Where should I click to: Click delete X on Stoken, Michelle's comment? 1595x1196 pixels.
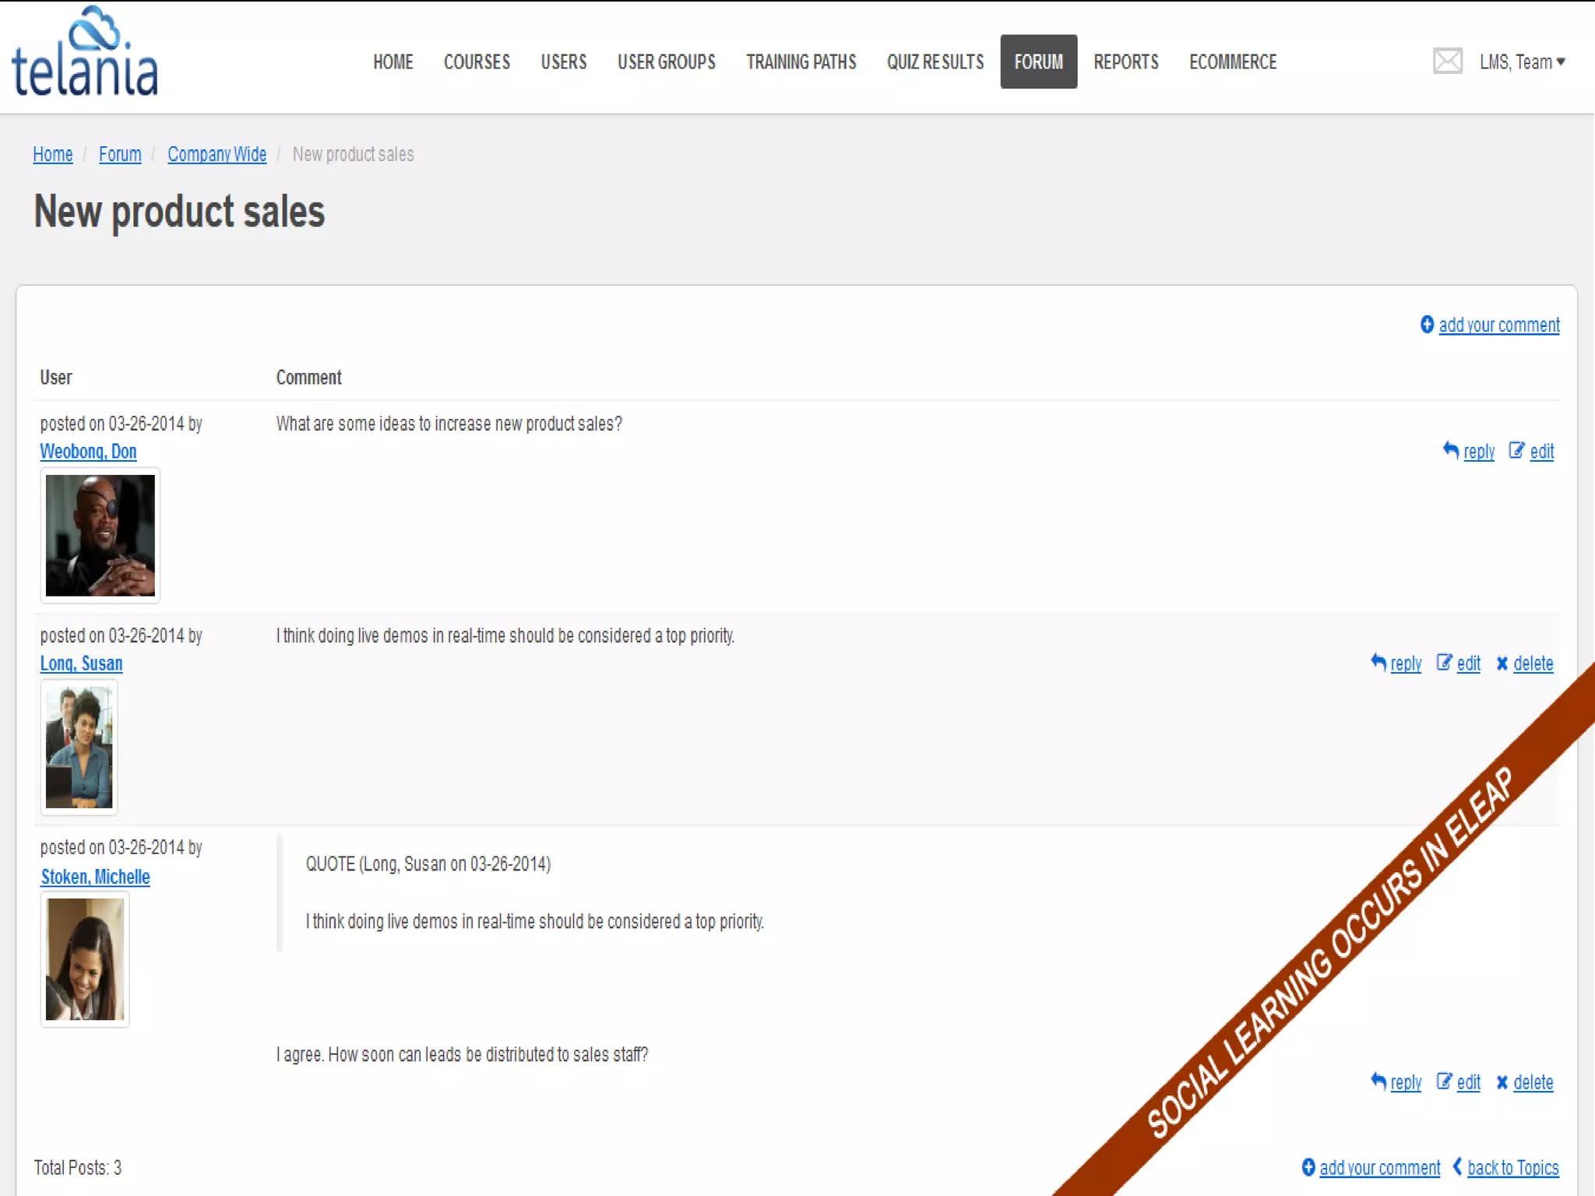click(1502, 1082)
